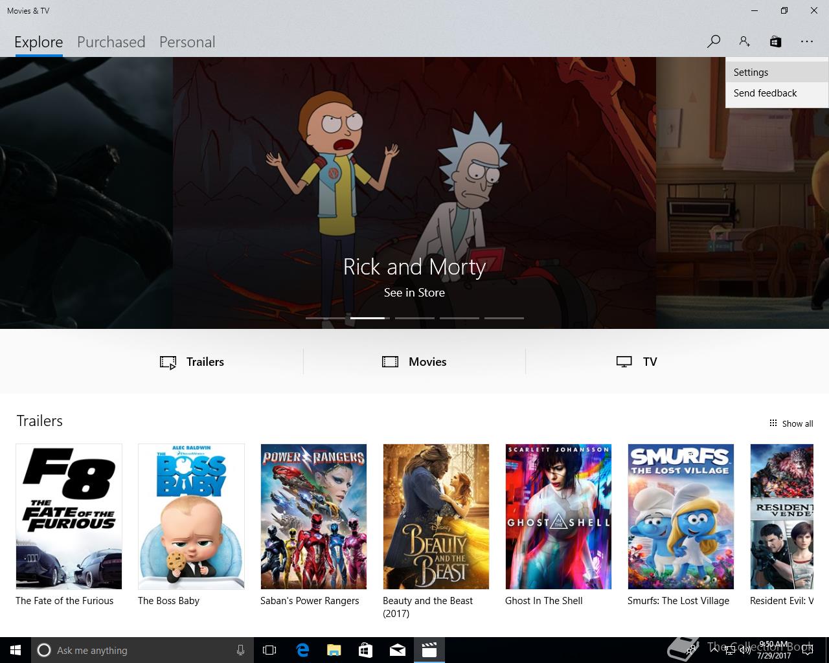829x663 pixels.
Task: Open the Mail app from taskbar
Action: coord(398,650)
